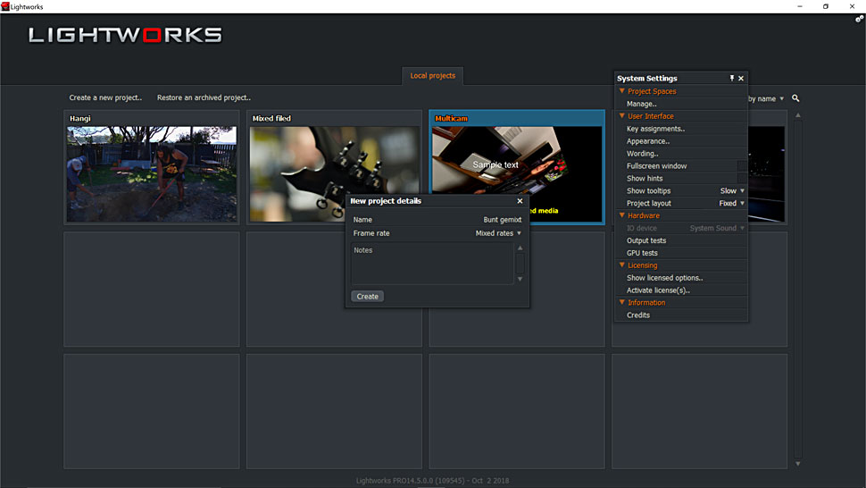The width and height of the screenshot is (866, 488).
Task: Click the Notes scroll up arrow
Action: [520, 248]
